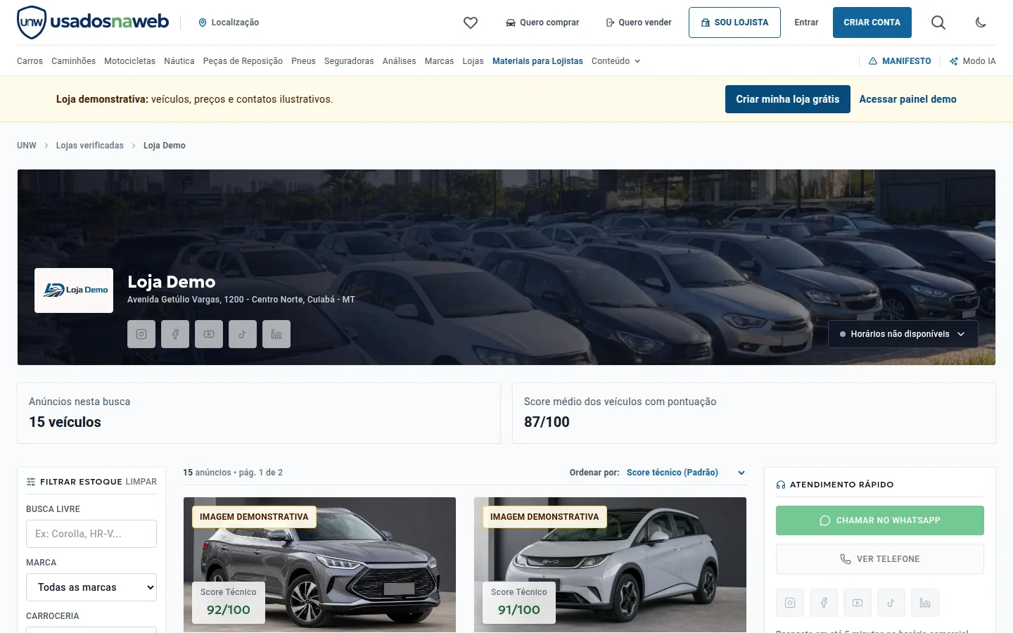Image resolution: width=1013 pixels, height=633 pixels.
Task: Click the SOU LOJISTA button
Action: (734, 23)
